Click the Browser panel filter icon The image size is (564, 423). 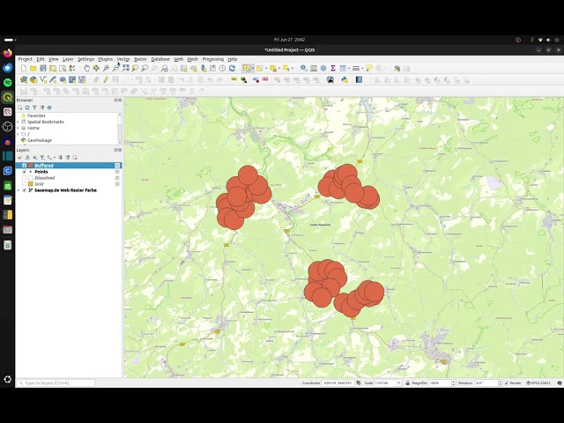tap(34, 108)
